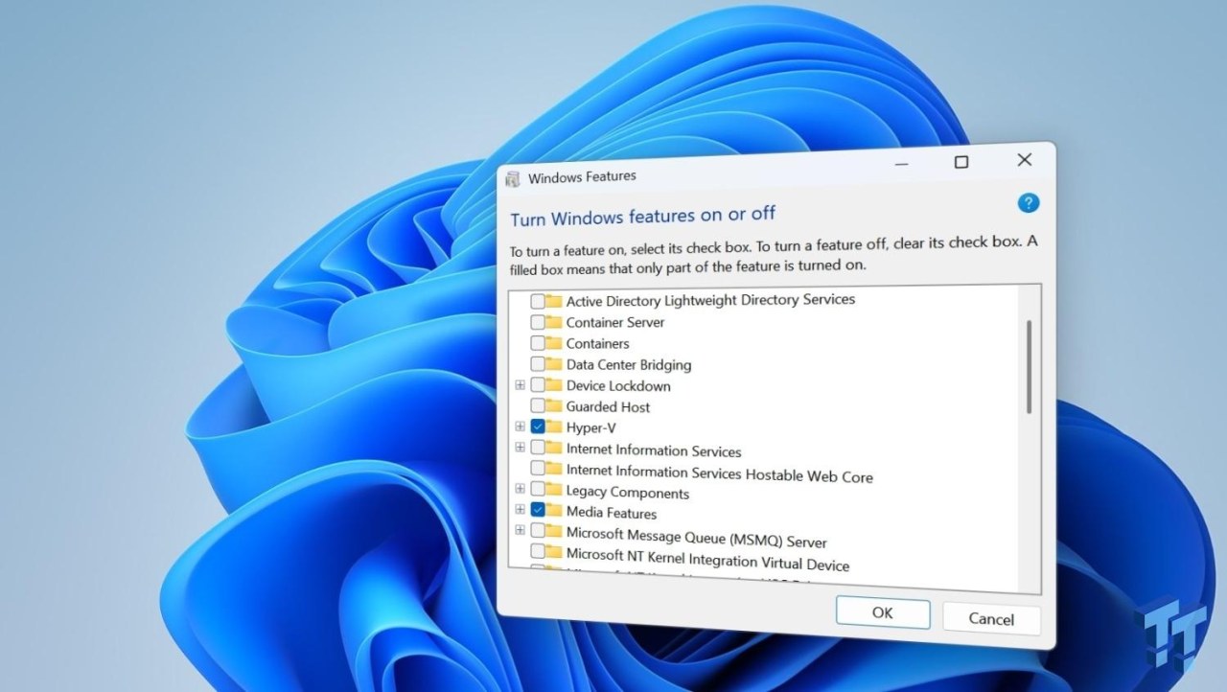This screenshot has height=692, width=1227.
Task: Expand the Legacy Components tree node
Action: point(521,490)
